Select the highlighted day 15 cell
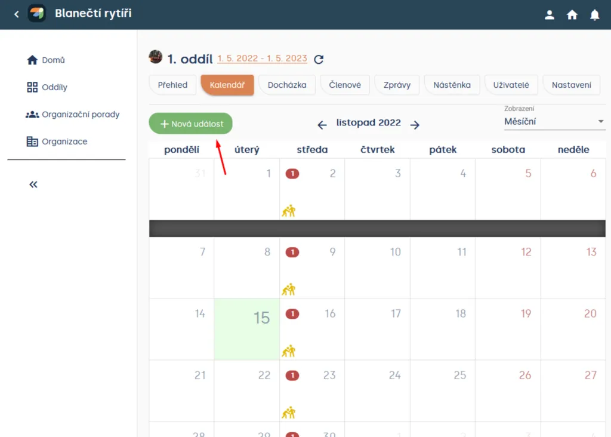Viewport: 611px width, 437px height. pyautogui.click(x=246, y=329)
